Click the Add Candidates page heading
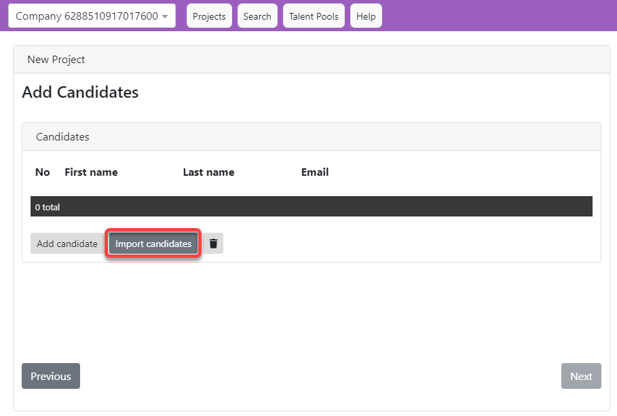617x416 pixels. 80,92
